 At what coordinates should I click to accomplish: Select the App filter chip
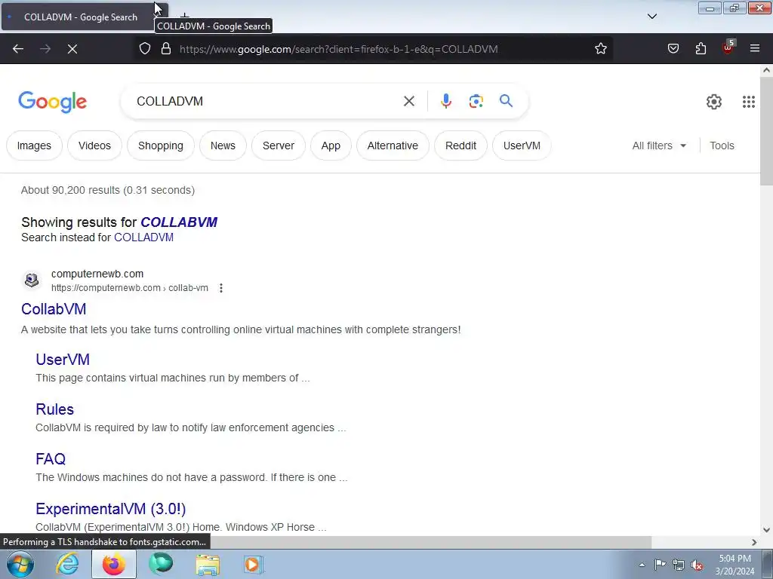coord(331,146)
